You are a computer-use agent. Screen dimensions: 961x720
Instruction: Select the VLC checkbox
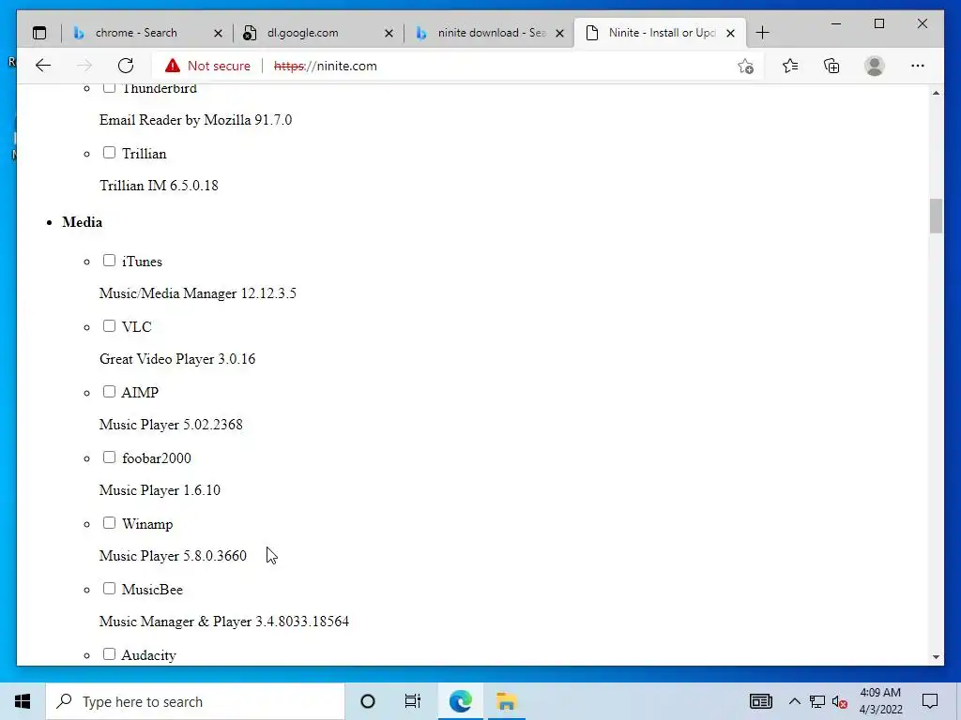click(109, 325)
